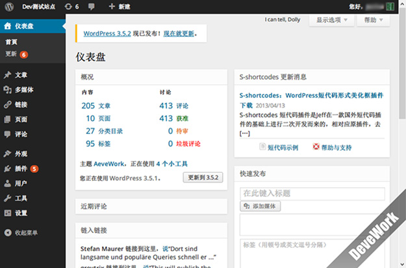Click the 短代码示例 link
The width and height of the screenshot is (406, 268).
(x=283, y=148)
